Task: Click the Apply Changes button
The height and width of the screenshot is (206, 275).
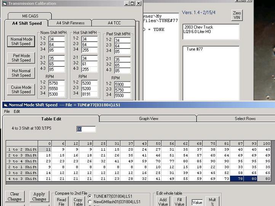Action: click(x=39, y=196)
